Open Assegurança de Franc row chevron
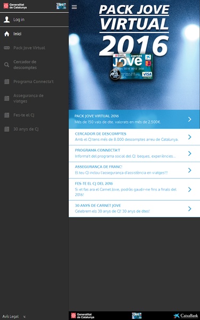Image resolution: width=200 pixels, height=320 pixels. coord(190,170)
